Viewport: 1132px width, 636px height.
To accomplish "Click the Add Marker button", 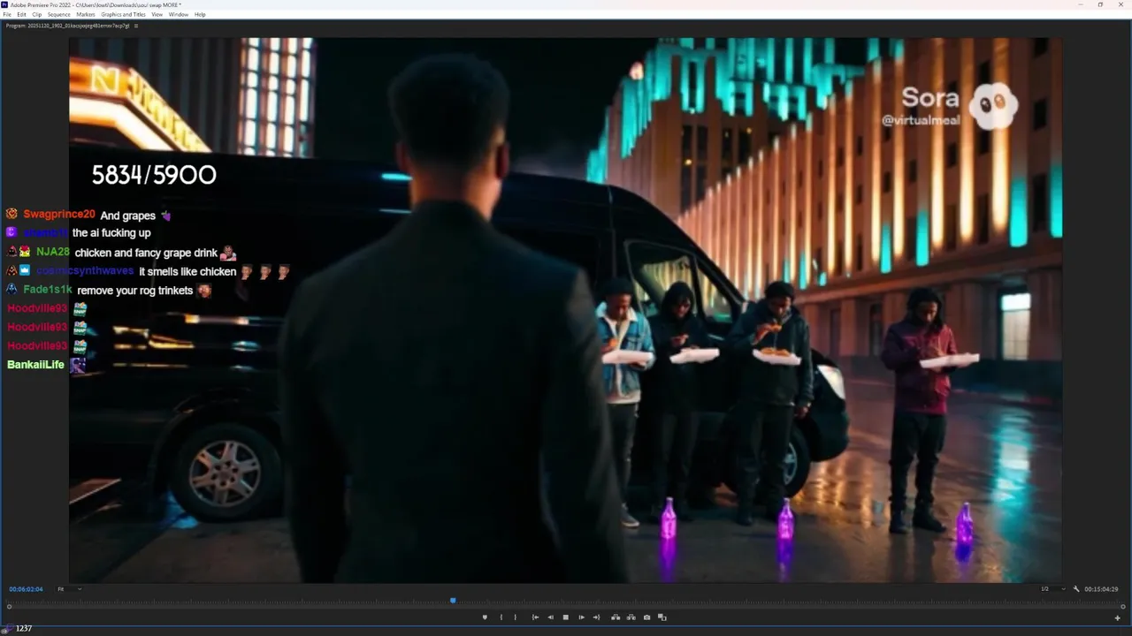I will click(x=485, y=617).
